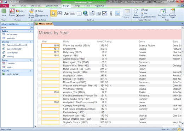Pick the Text Box control

pyautogui.click(x=60, y=13)
